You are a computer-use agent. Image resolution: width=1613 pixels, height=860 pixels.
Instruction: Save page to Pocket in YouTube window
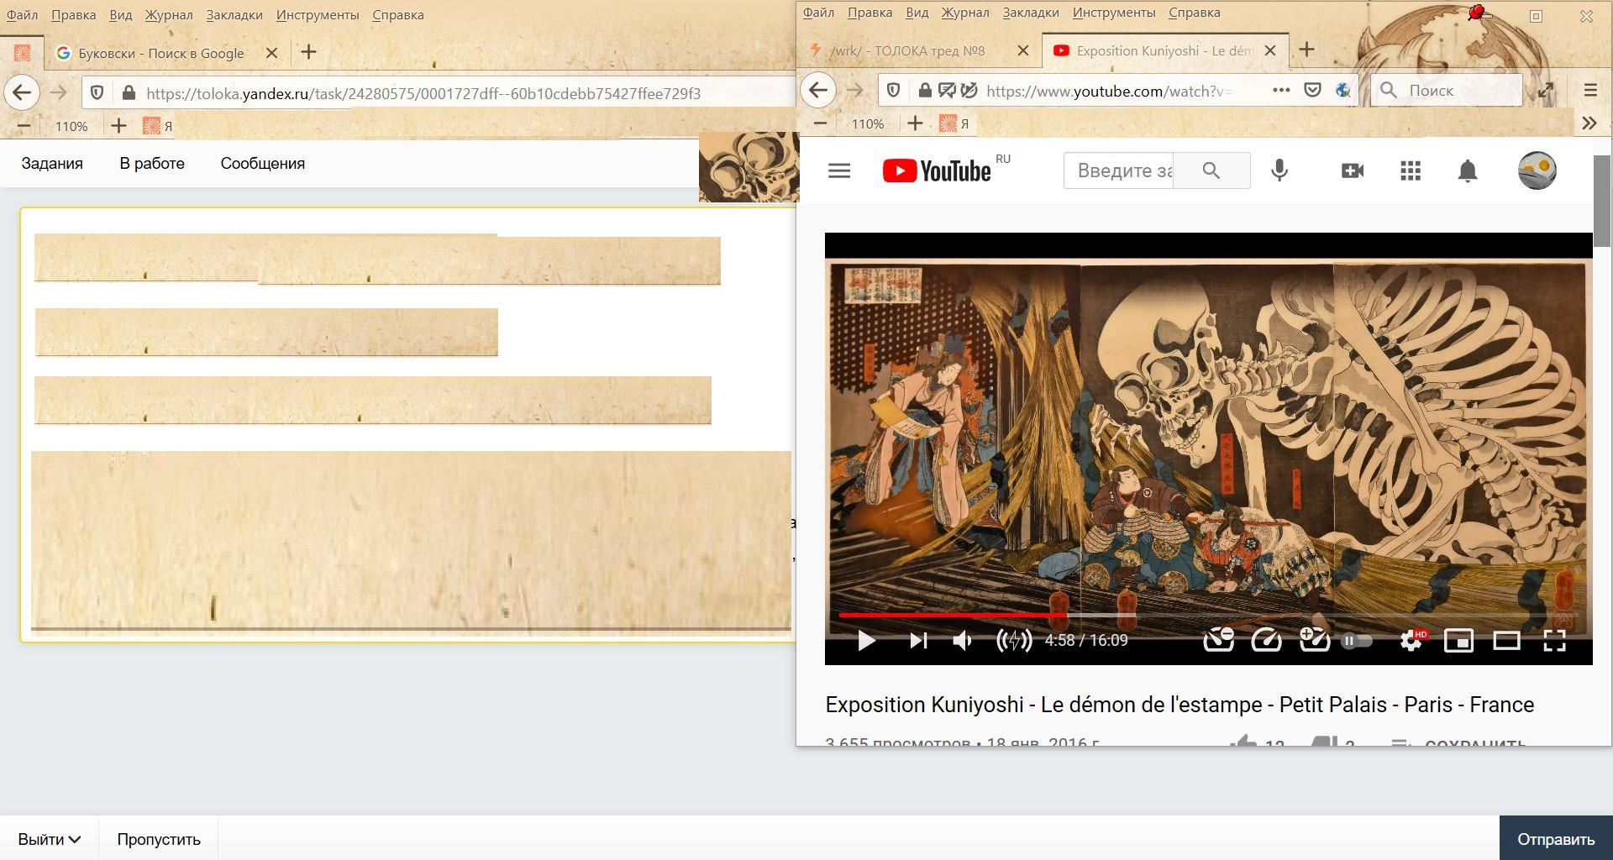1312,90
